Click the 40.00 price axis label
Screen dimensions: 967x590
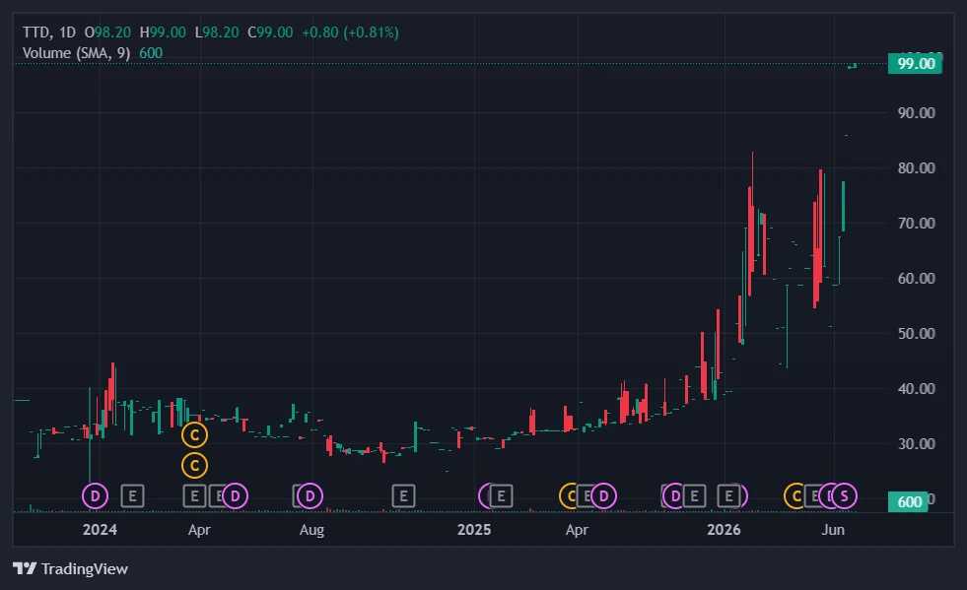point(916,388)
